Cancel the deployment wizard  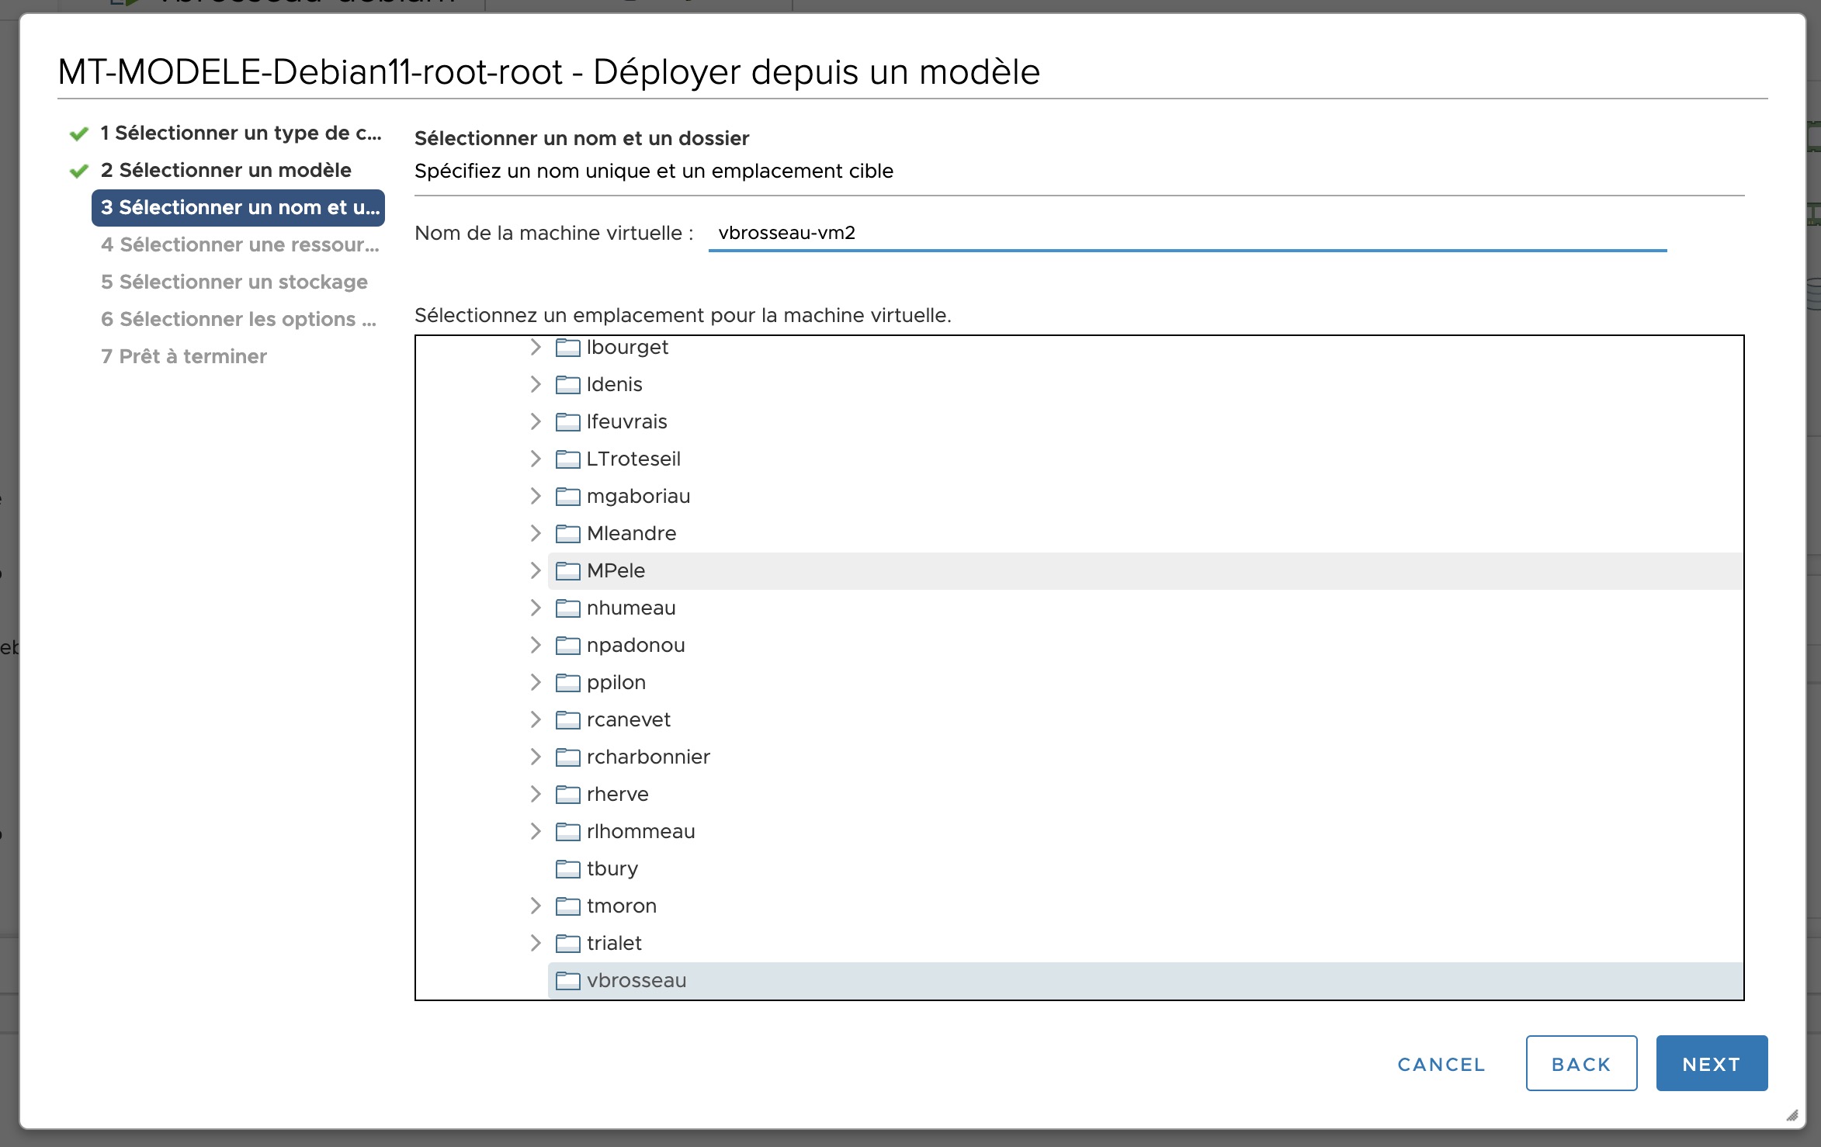click(x=1441, y=1064)
